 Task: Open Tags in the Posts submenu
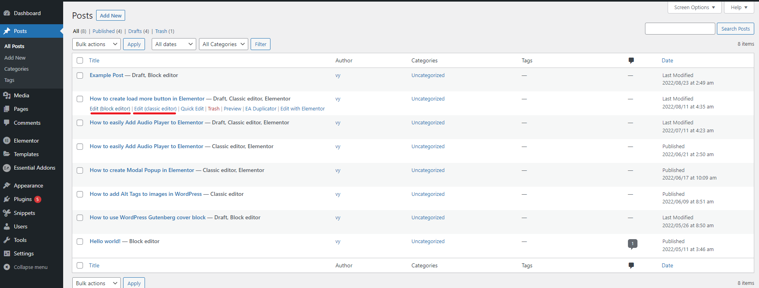tap(10, 80)
